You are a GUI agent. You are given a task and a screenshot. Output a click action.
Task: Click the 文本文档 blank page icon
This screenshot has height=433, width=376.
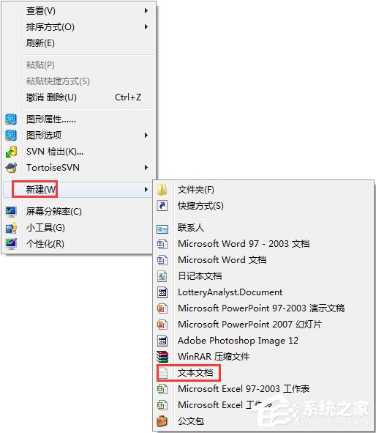point(162,373)
